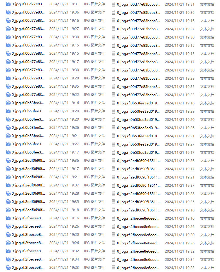
Task: Click the date 2024/11/21 19:23 in the text document list
Action: (x=180, y=268)
